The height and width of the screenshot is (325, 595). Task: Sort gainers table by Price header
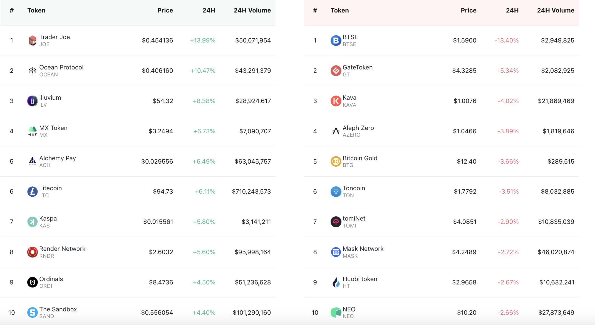click(x=165, y=11)
